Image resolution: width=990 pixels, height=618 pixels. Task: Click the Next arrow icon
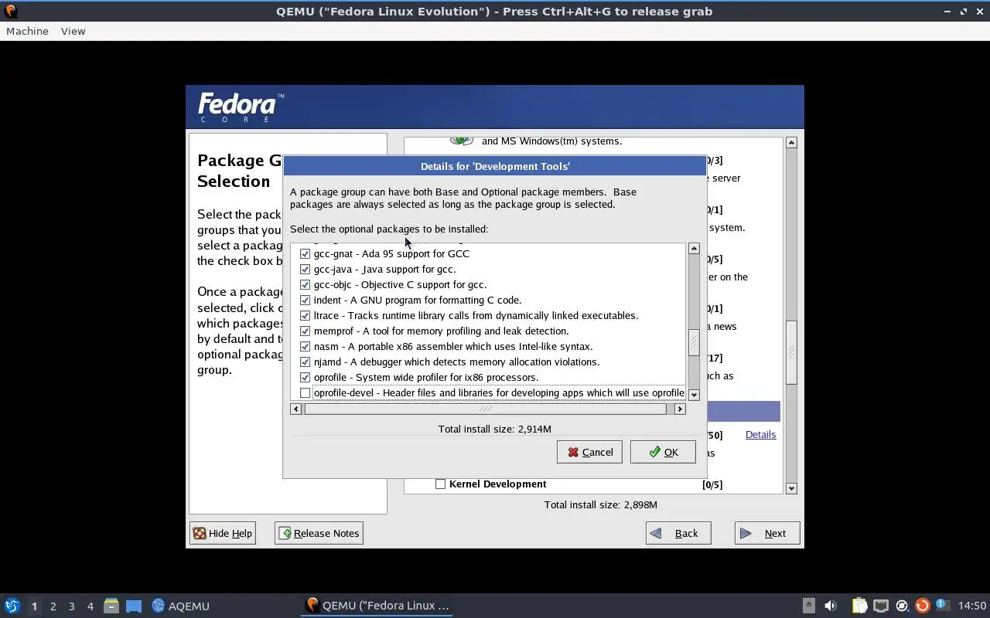(x=746, y=533)
